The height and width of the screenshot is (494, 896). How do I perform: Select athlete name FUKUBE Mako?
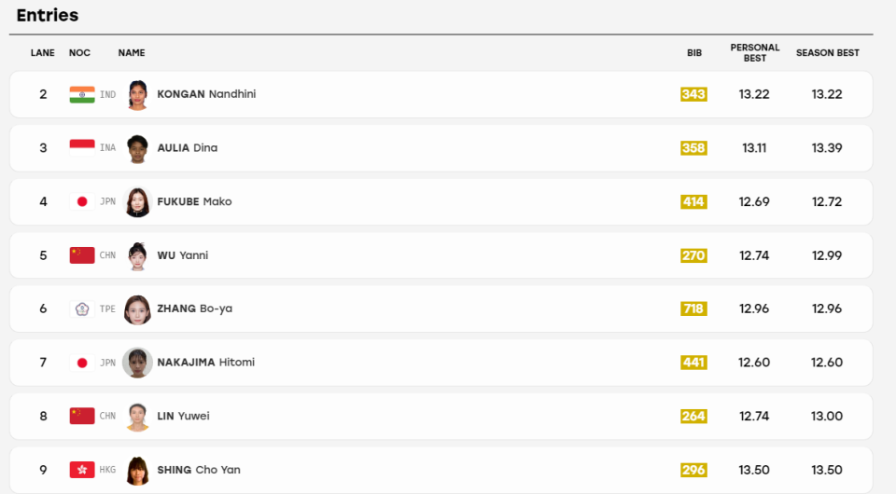[194, 201]
